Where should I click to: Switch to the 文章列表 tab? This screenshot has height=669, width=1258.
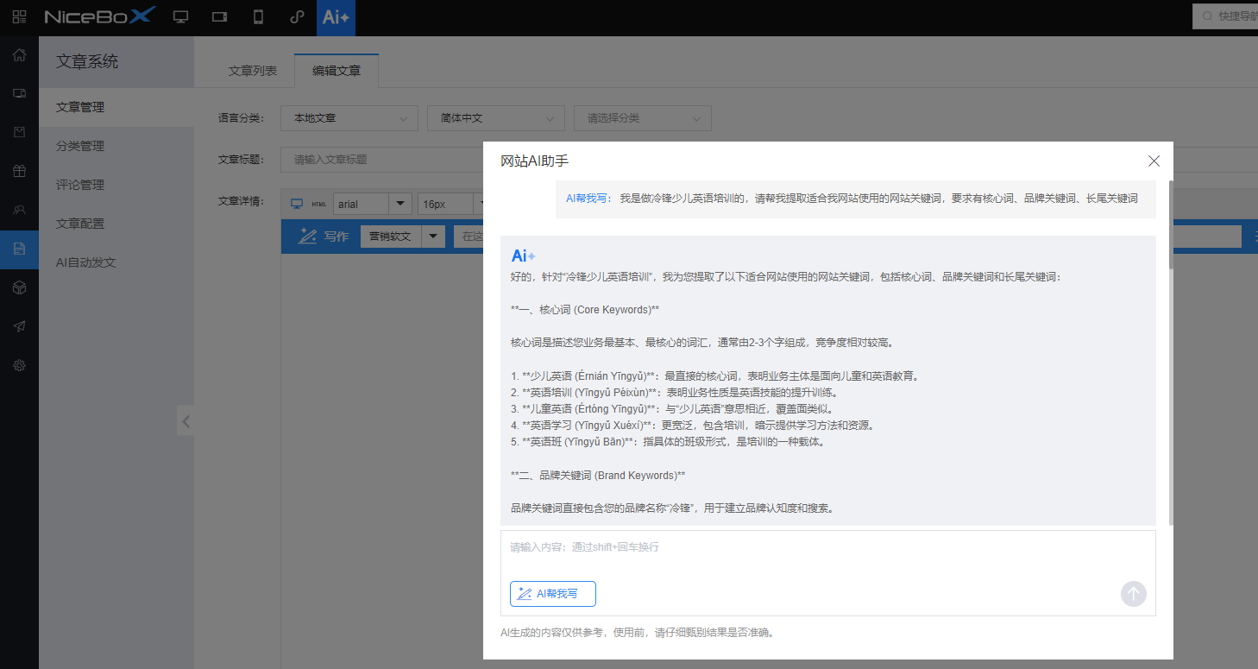pos(251,72)
